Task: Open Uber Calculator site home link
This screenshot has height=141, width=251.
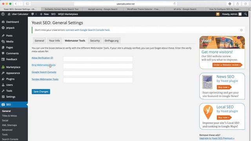Action: (18, 14)
